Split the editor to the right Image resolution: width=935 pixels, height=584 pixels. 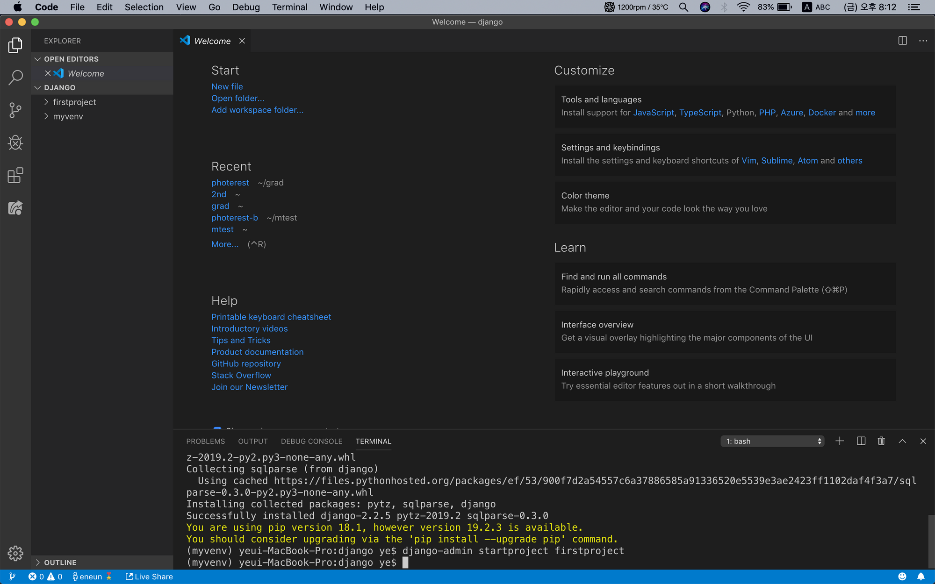pyautogui.click(x=902, y=41)
